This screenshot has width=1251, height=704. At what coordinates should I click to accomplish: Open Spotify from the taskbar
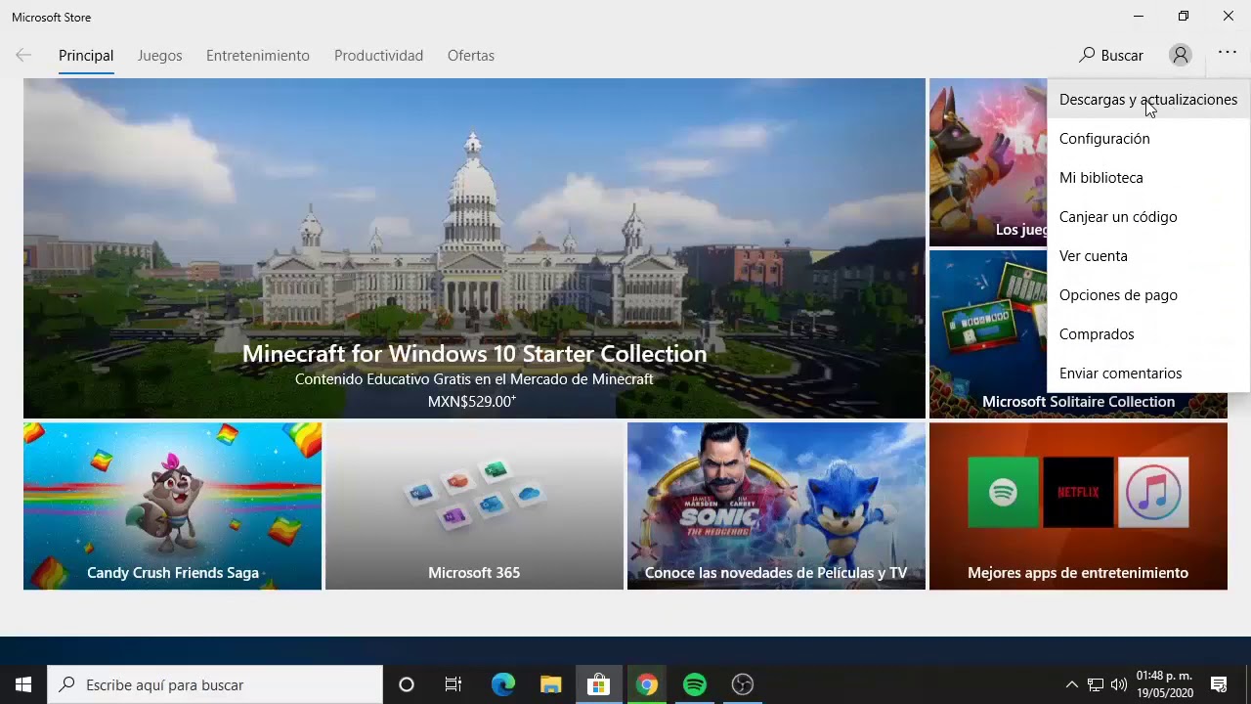click(x=695, y=684)
